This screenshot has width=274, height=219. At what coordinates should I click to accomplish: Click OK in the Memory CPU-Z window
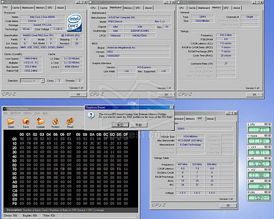point(254,95)
